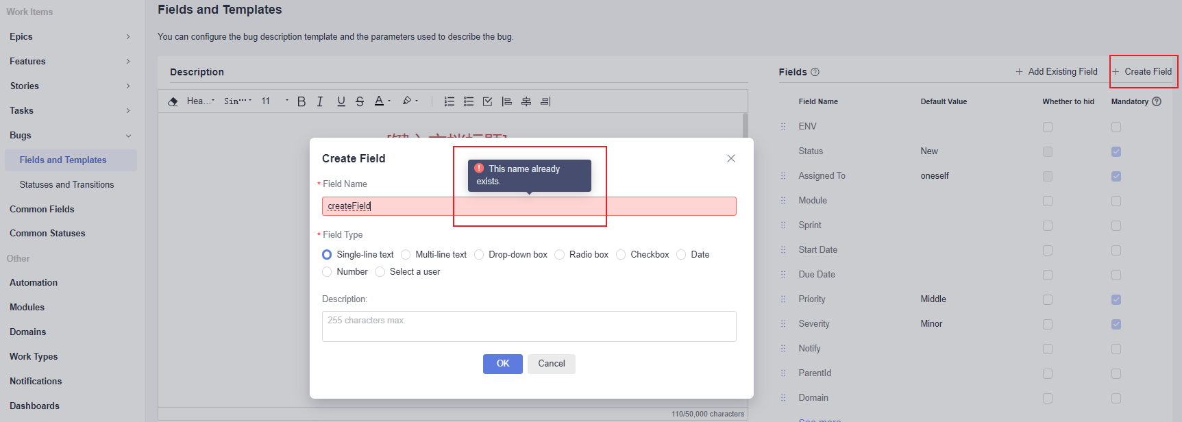This screenshot has width=1182, height=422.
Task: Click the font color A icon
Action: coord(379,101)
